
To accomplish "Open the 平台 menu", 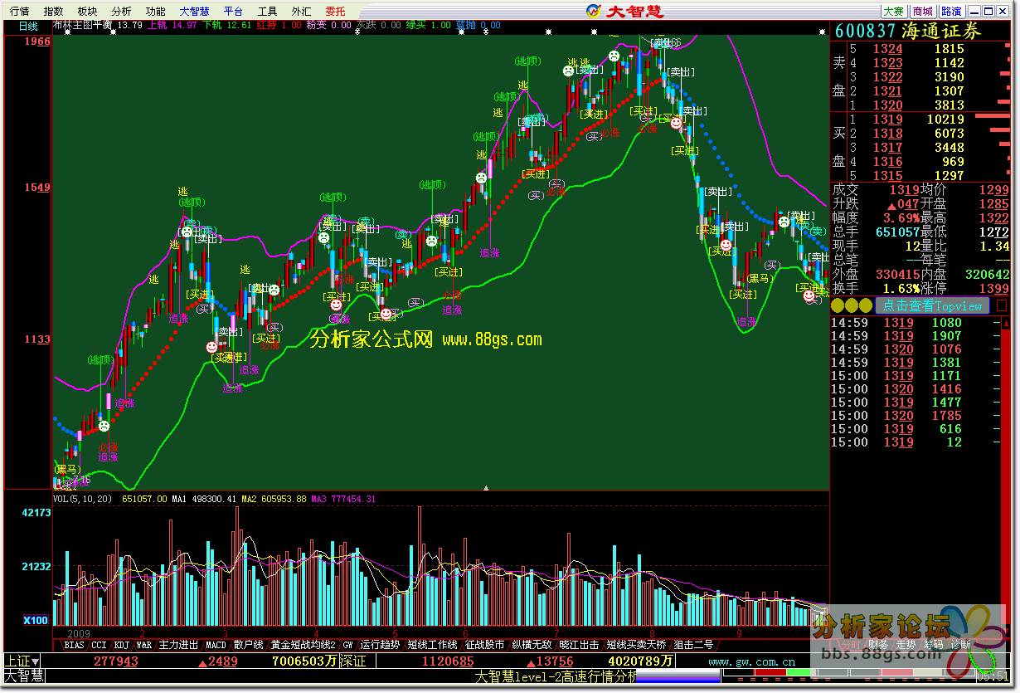I will click(234, 12).
